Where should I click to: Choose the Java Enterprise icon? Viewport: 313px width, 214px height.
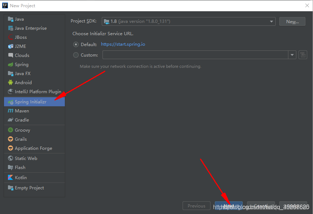[x=11, y=28]
